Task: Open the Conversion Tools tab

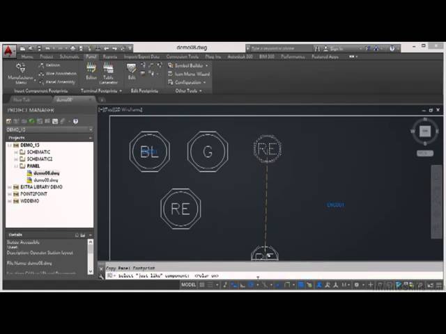Action: (183, 57)
